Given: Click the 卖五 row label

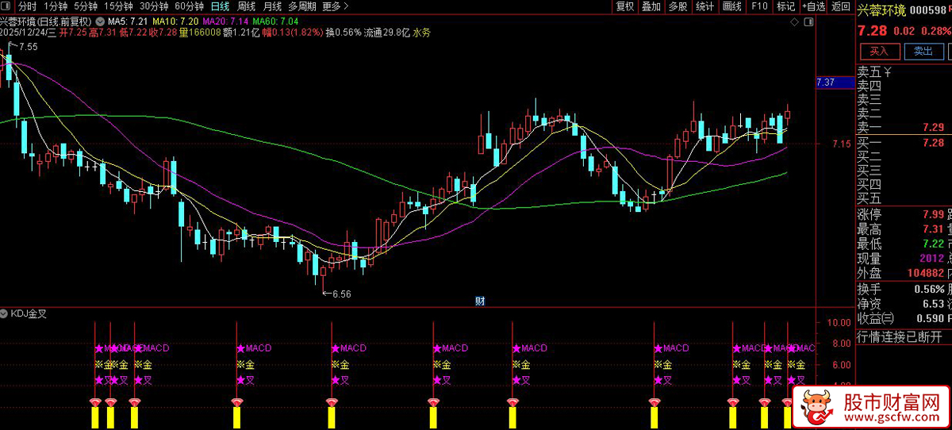Looking at the screenshot, I should tap(869, 71).
